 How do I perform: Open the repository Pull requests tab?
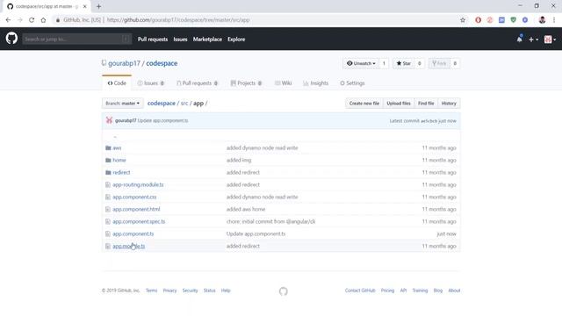[197, 83]
